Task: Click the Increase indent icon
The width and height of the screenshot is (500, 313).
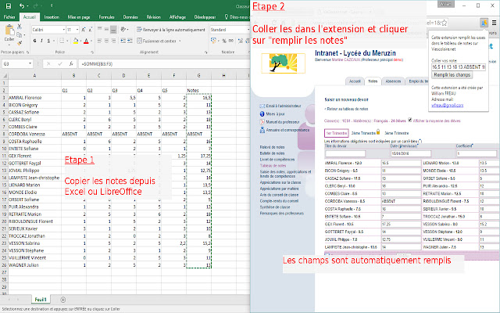Action: 130,41
